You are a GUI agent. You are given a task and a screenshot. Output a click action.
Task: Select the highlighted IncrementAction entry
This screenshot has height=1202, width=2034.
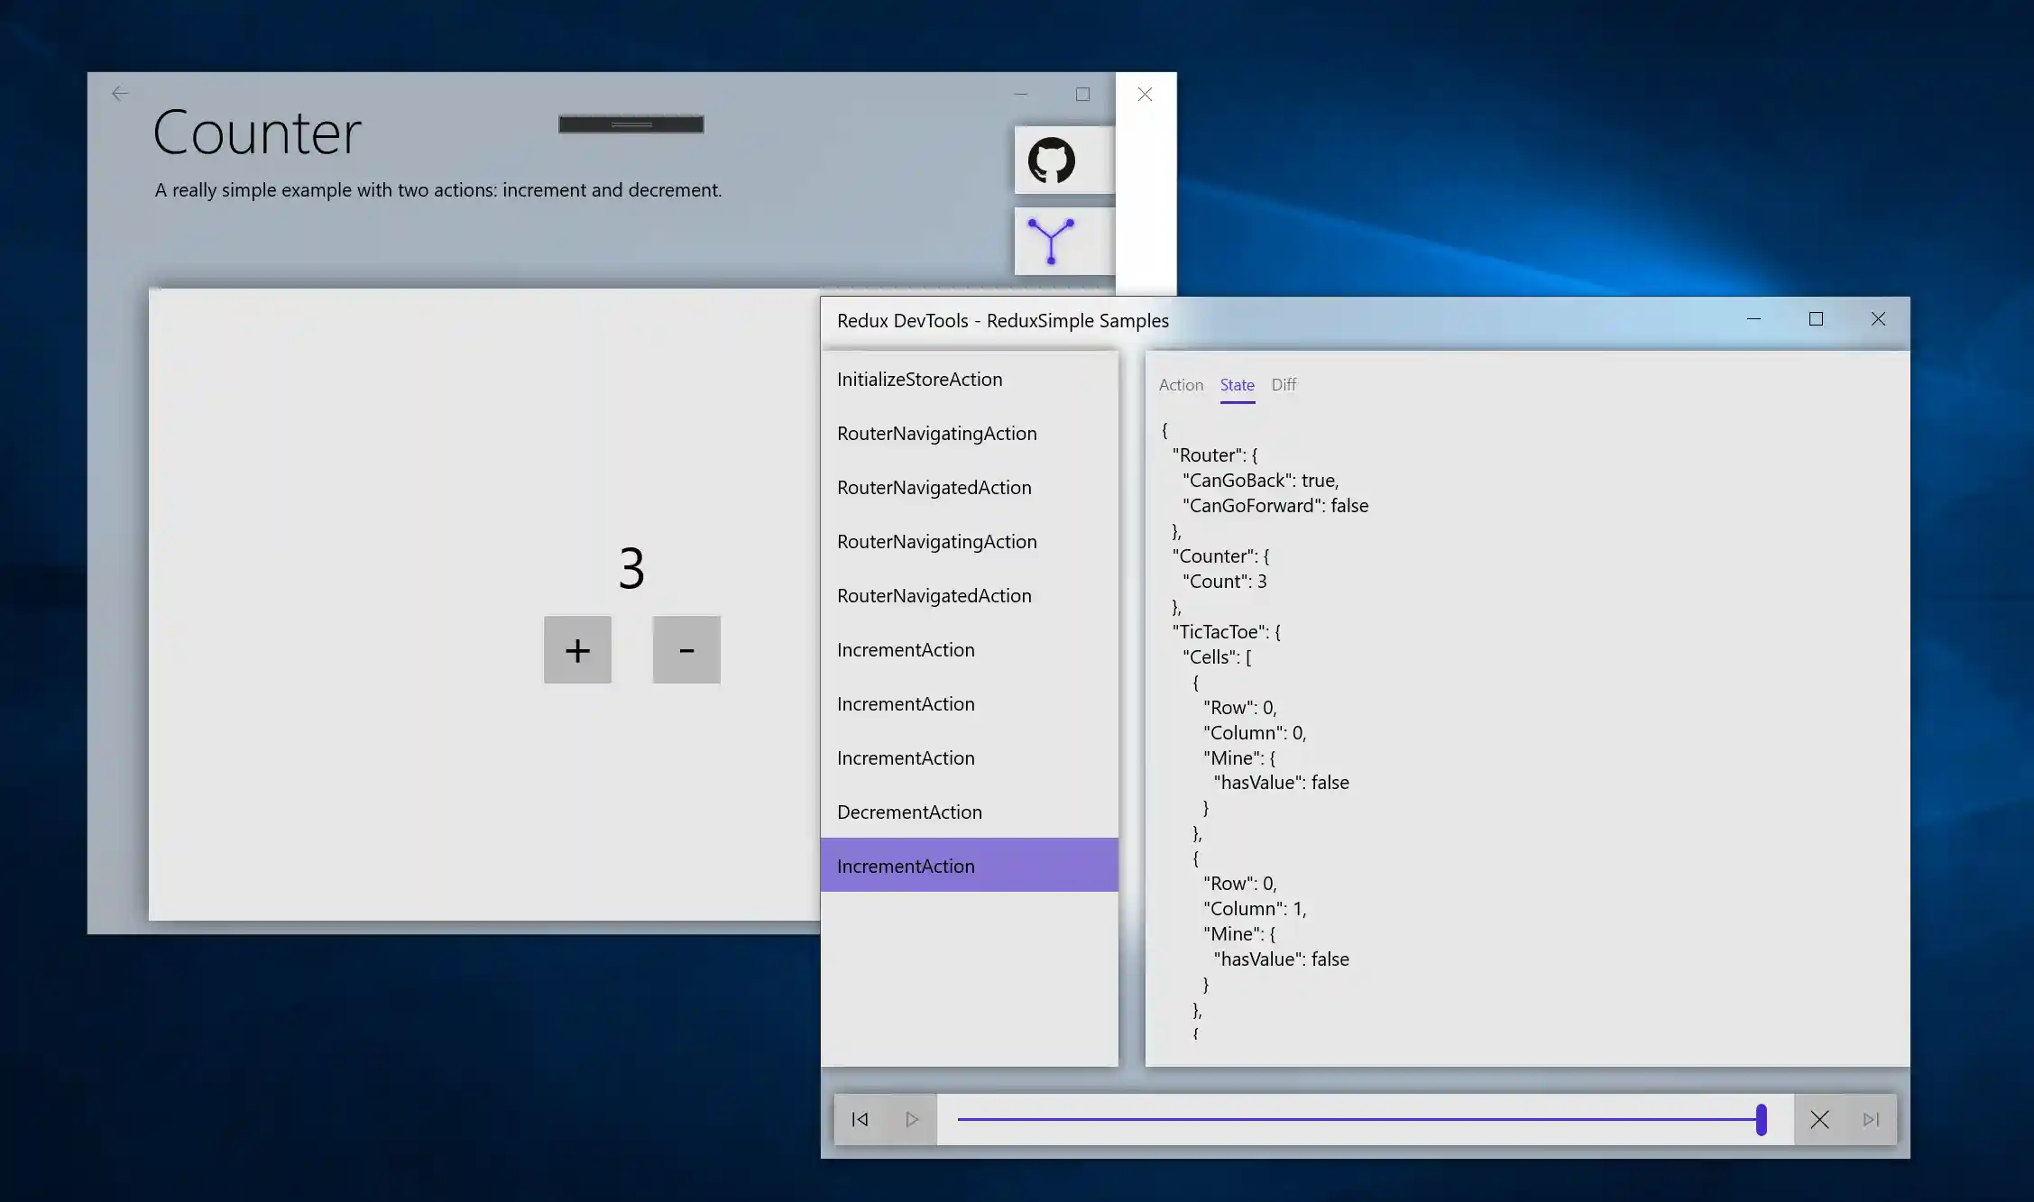[906, 865]
